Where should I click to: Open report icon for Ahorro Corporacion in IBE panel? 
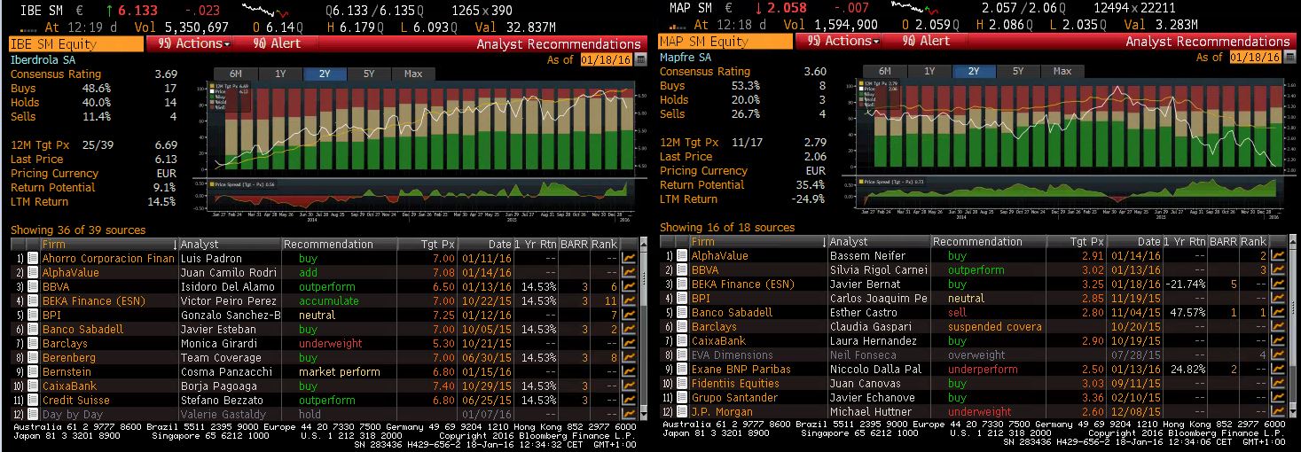point(35,259)
